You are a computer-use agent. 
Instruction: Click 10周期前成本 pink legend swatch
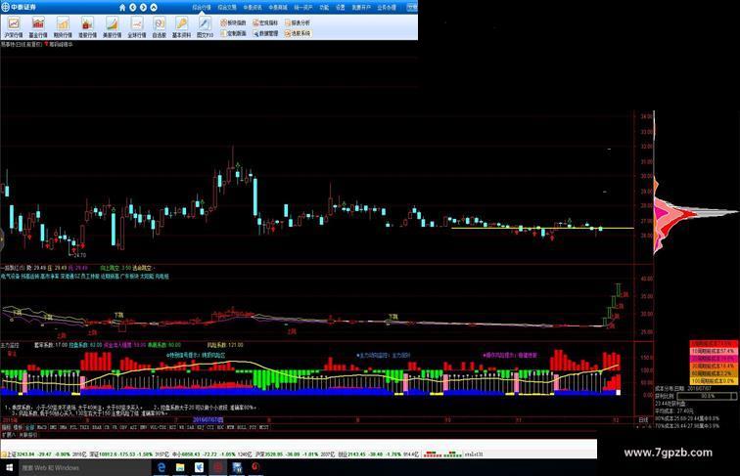[714, 352]
